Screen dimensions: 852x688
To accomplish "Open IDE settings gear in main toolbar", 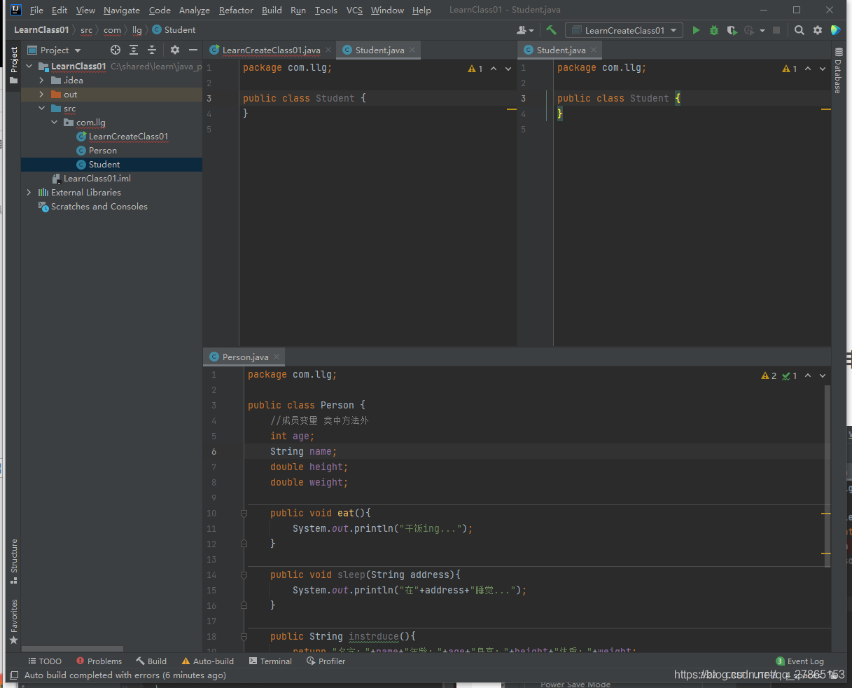I will tap(818, 30).
